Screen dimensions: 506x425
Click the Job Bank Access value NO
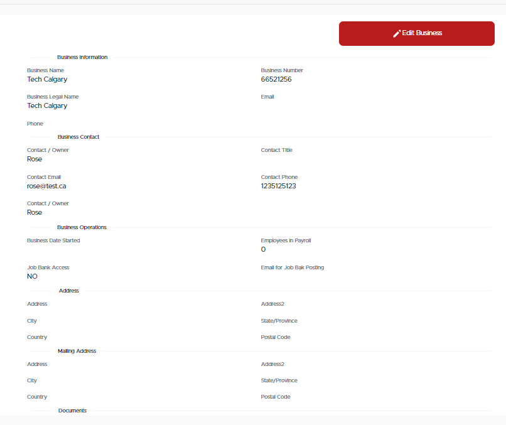32,277
